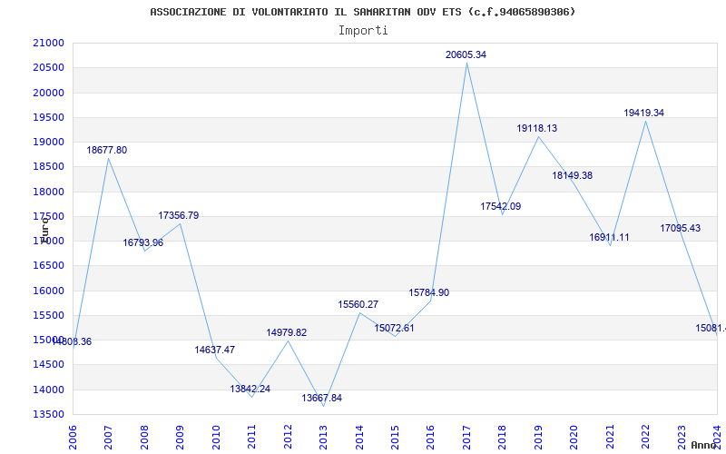Select the 18677.80 data label

[106, 150]
